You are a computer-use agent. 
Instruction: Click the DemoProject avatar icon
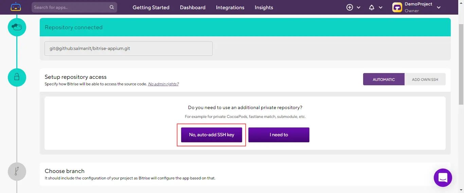click(397, 7)
